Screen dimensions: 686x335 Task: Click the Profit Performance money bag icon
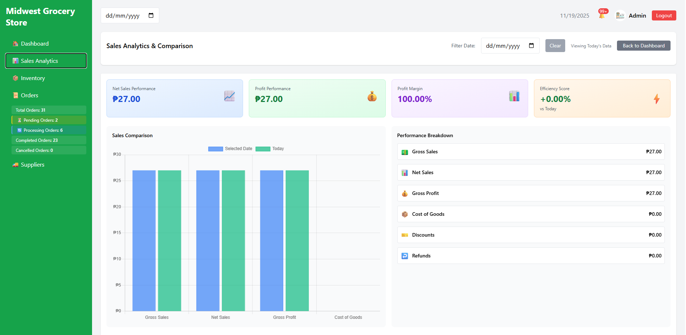pyautogui.click(x=372, y=96)
